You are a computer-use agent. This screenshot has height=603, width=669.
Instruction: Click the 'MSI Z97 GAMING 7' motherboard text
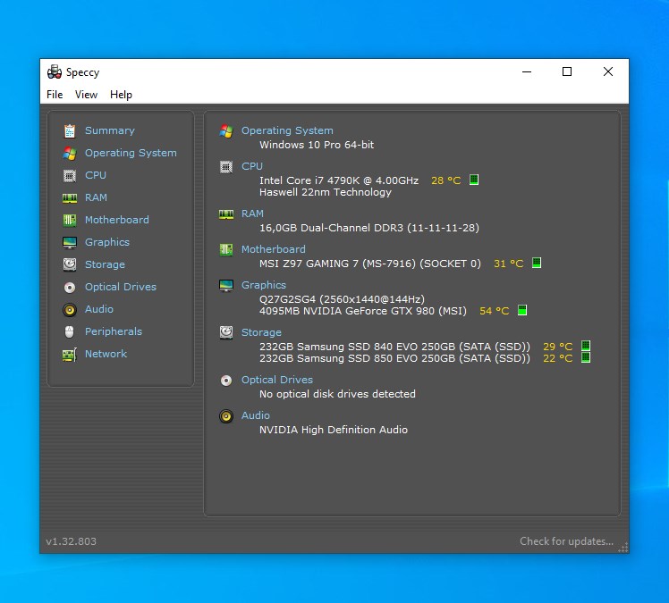tap(309, 264)
